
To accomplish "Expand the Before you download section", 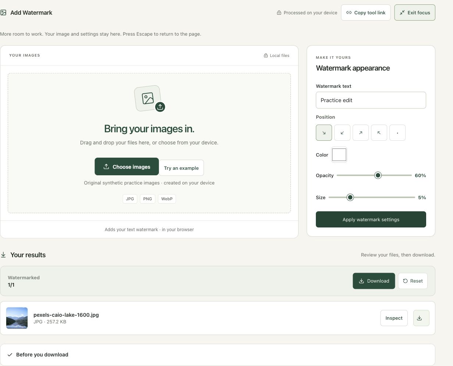I will click(217, 355).
